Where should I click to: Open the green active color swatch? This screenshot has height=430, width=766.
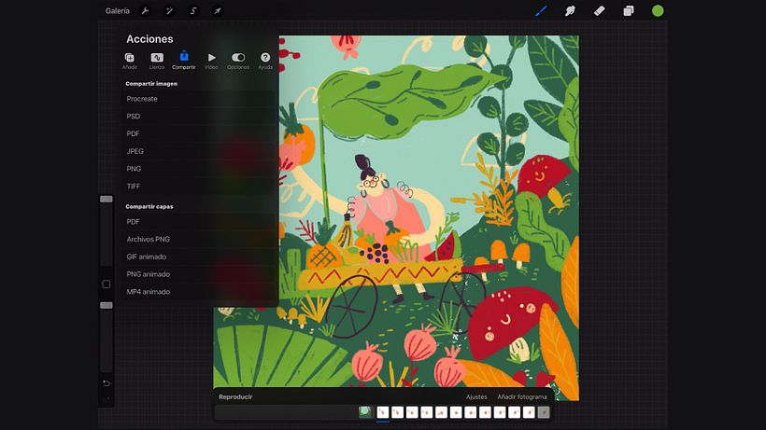(x=658, y=10)
